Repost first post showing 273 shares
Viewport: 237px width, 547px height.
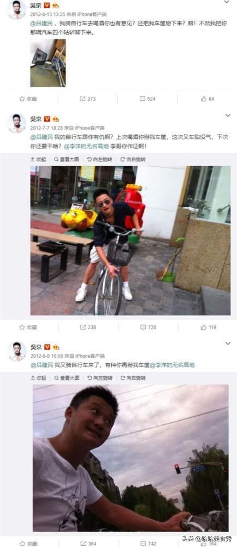coord(88,98)
